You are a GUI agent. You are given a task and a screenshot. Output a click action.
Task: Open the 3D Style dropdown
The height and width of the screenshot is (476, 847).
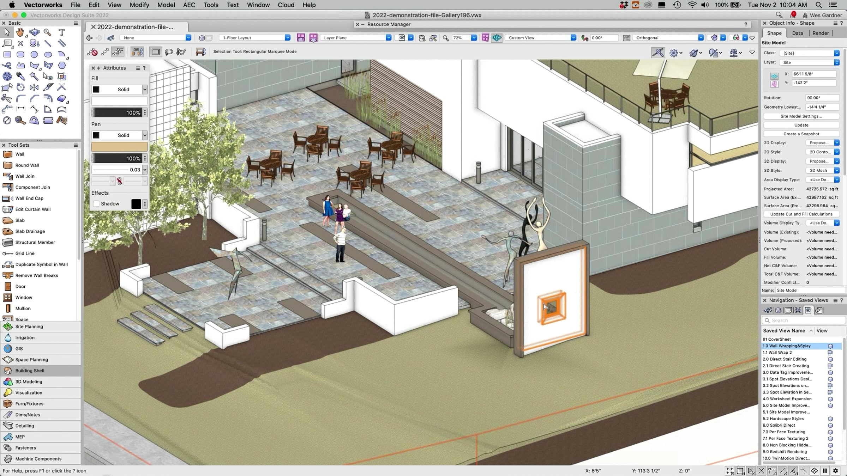point(822,170)
